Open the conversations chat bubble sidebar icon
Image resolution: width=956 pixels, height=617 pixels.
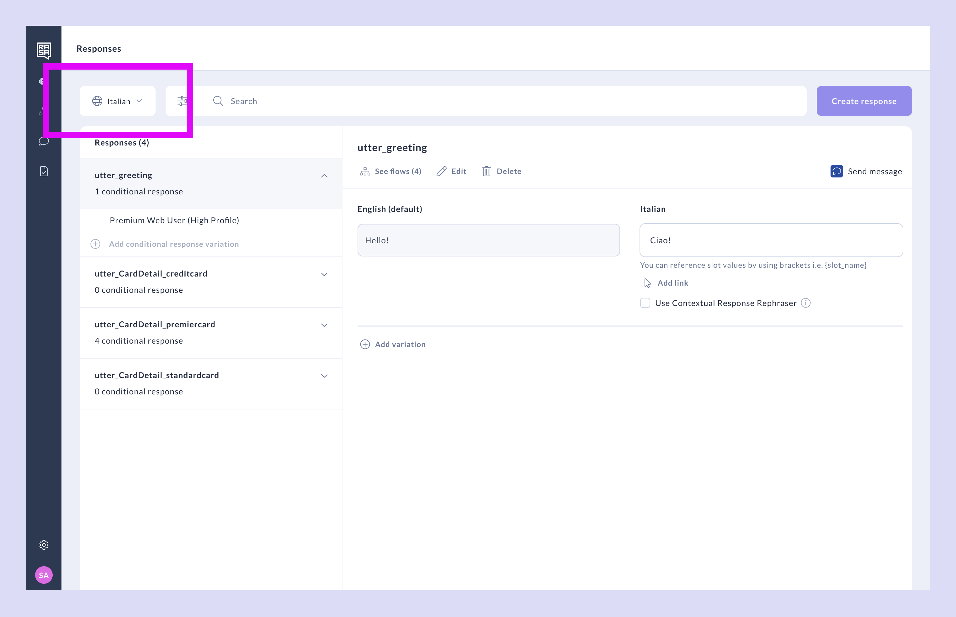[x=44, y=141]
